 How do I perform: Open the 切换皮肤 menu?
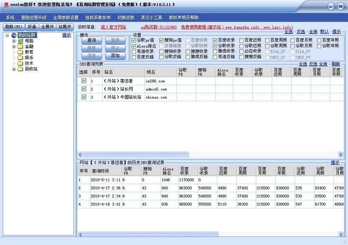tap(126, 17)
